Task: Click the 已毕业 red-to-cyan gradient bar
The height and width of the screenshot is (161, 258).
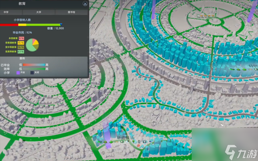Action: pos(34,65)
